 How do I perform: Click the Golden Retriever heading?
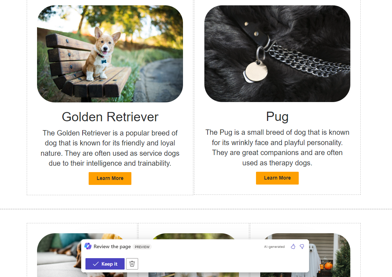[x=110, y=117]
